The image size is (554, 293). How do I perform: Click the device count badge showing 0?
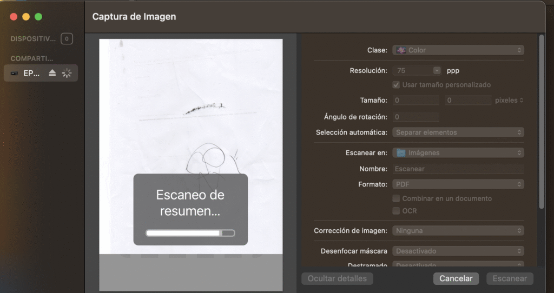(x=67, y=39)
